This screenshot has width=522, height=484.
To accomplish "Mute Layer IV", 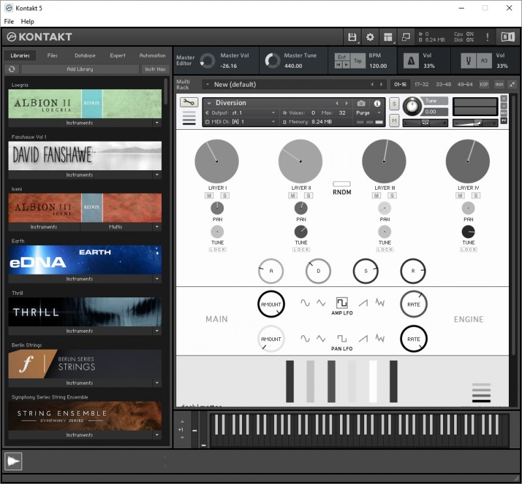I will click(x=460, y=196).
